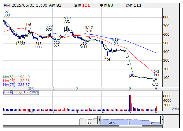Click the MA(25) 132.36 legend entry
Screen dimensions: 183x131
click(16, 81)
